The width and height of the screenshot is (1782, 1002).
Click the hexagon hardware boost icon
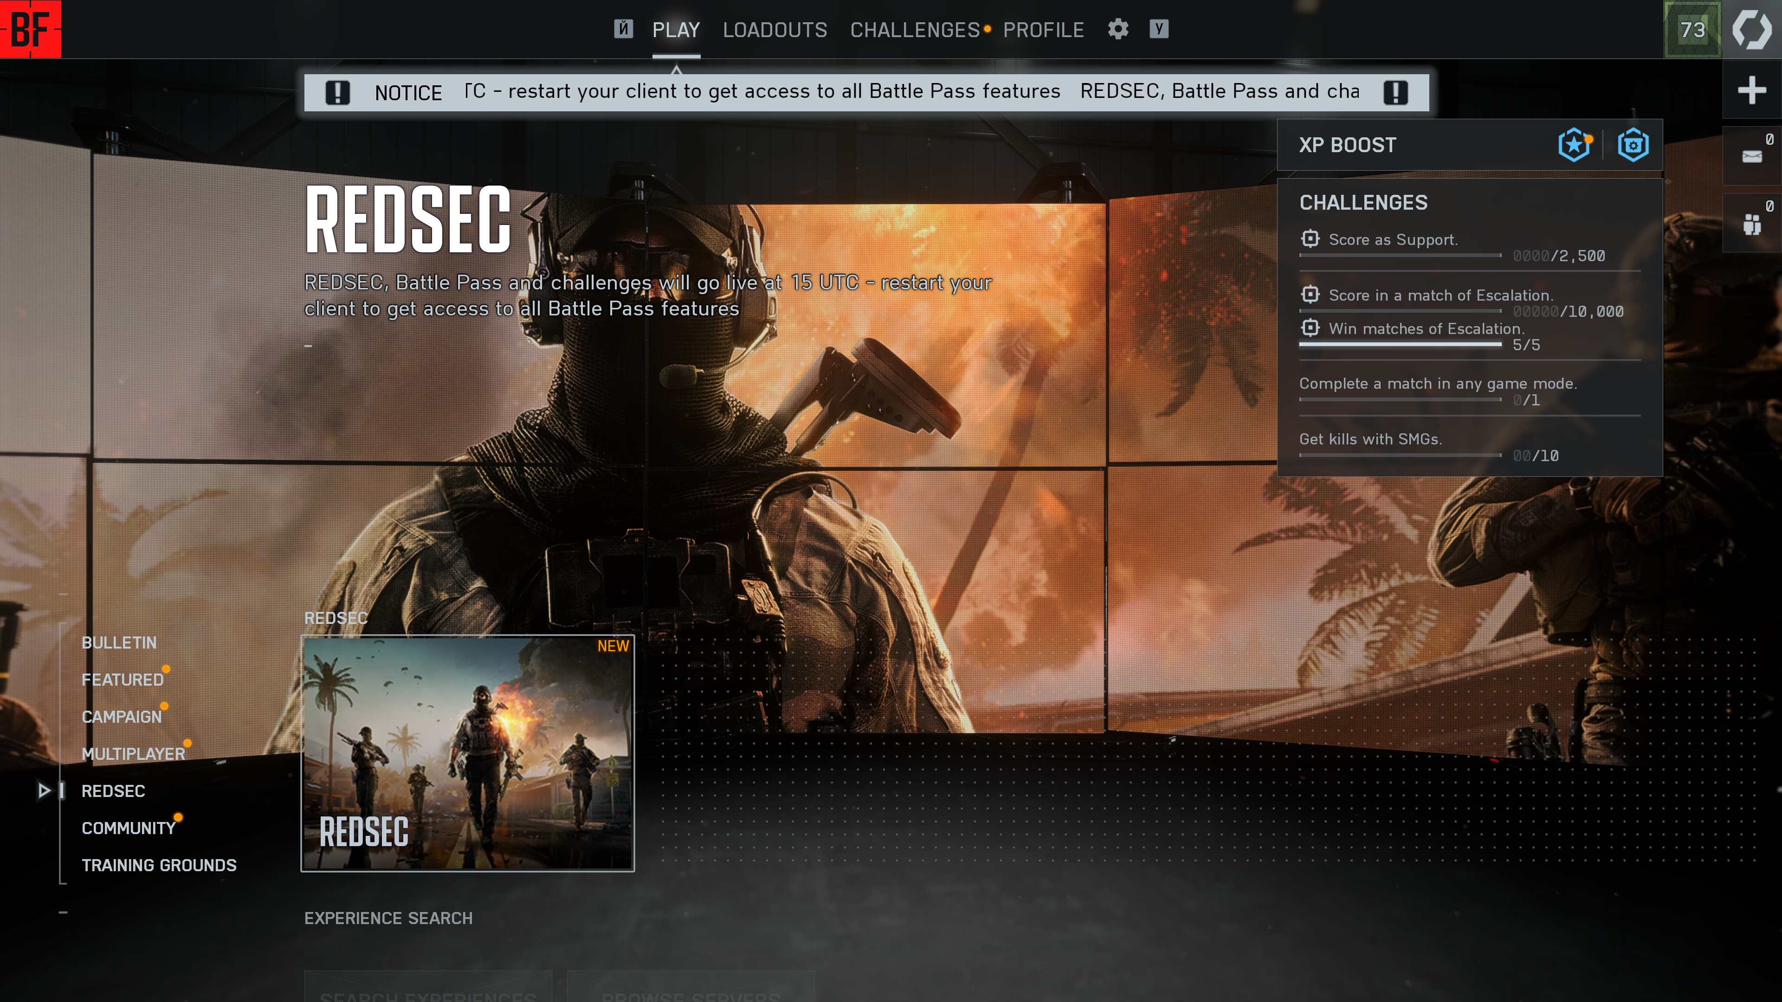click(1633, 145)
